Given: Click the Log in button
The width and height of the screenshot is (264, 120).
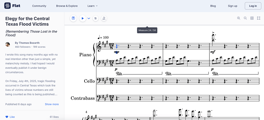Looking at the screenshot, I should click(253, 6).
